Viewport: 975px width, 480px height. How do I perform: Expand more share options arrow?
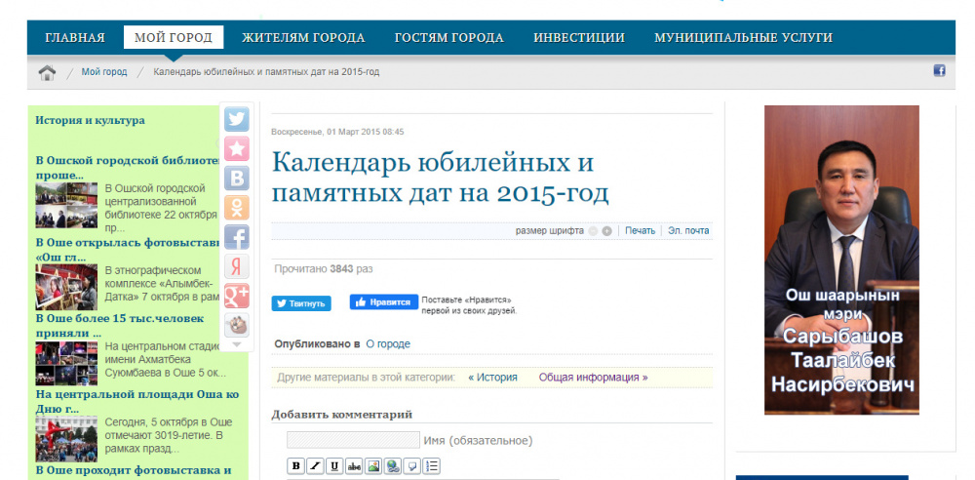point(237,344)
